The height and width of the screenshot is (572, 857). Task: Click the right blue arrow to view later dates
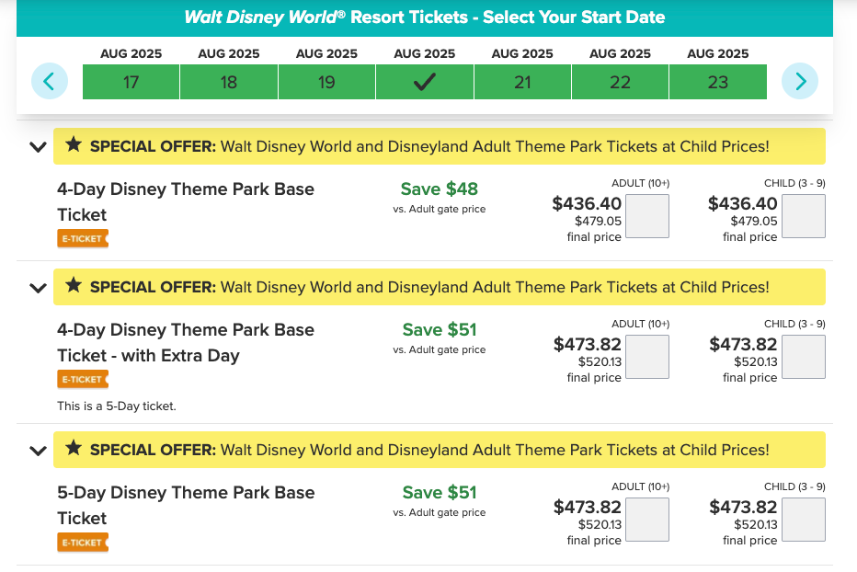coord(799,81)
